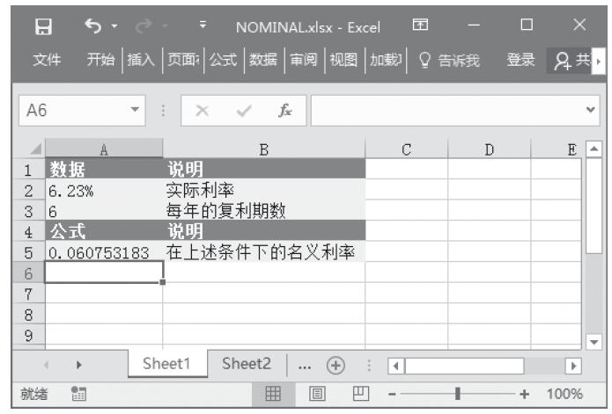
Task: Select cell A5 containing 0.060753183
Action: pos(104,253)
